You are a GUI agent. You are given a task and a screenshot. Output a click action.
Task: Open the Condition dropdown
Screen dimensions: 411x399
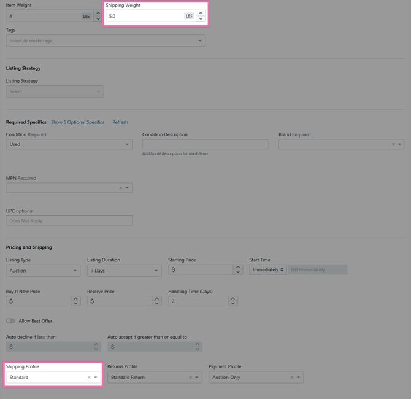pyautogui.click(x=69, y=144)
